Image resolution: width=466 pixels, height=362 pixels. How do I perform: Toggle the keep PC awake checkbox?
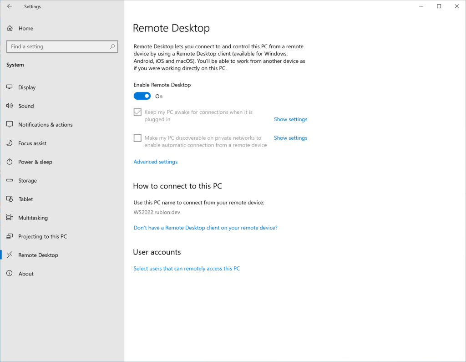[x=137, y=112]
